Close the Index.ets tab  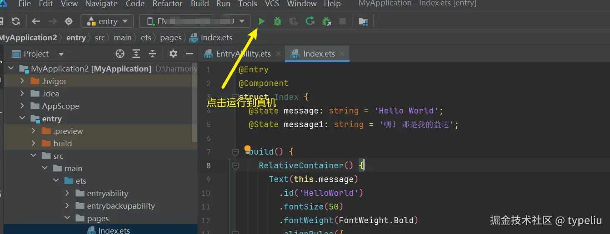tap(342, 54)
